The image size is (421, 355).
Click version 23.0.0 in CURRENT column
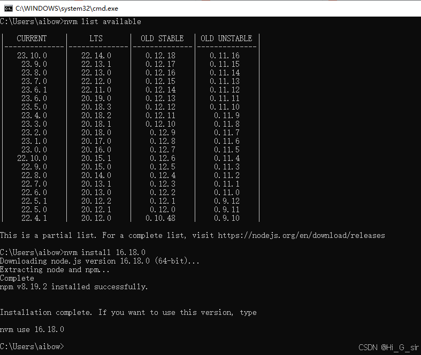tap(34, 150)
